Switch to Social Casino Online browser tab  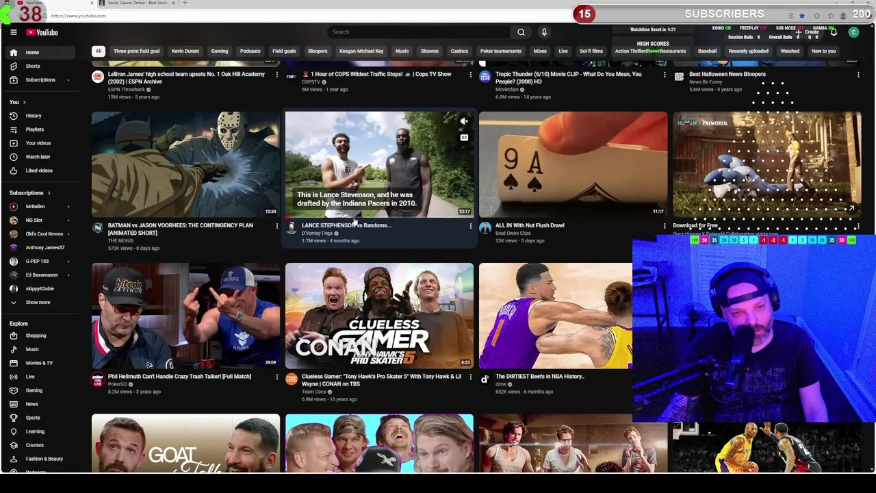[x=137, y=3]
